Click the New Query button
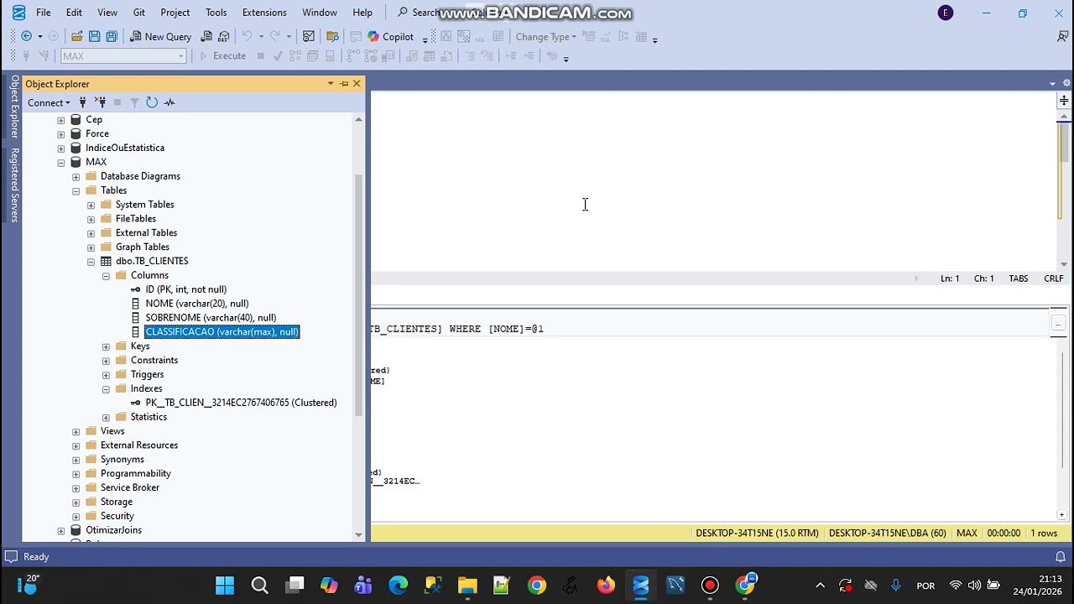The height and width of the screenshot is (604, 1074). (160, 36)
